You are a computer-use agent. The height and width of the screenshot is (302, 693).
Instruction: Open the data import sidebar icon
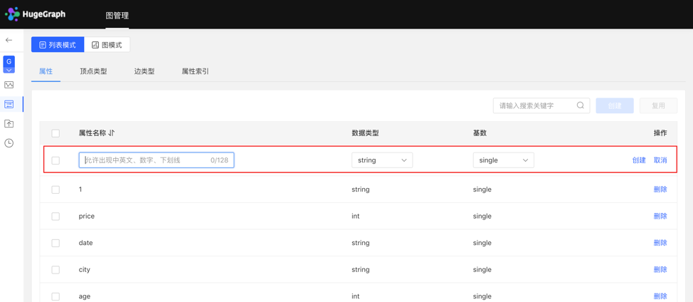click(9, 124)
